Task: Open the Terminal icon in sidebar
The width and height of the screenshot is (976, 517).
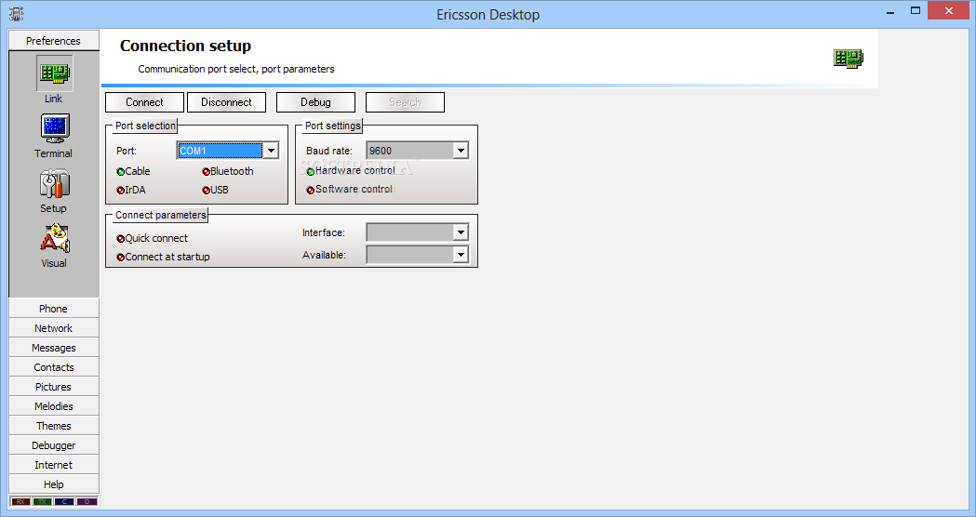Action: click(55, 128)
